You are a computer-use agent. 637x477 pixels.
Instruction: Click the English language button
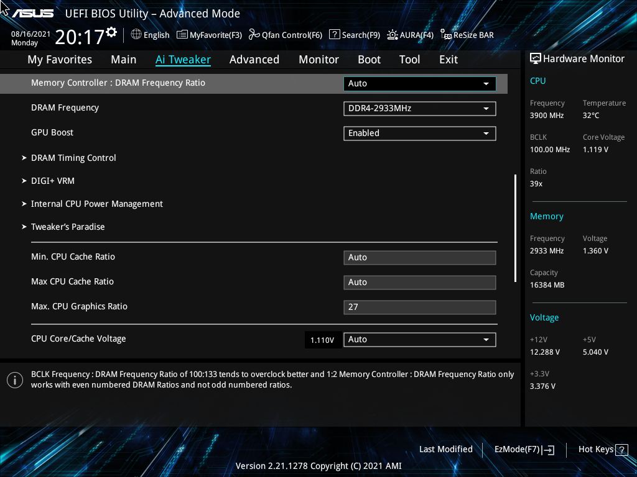coord(156,35)
